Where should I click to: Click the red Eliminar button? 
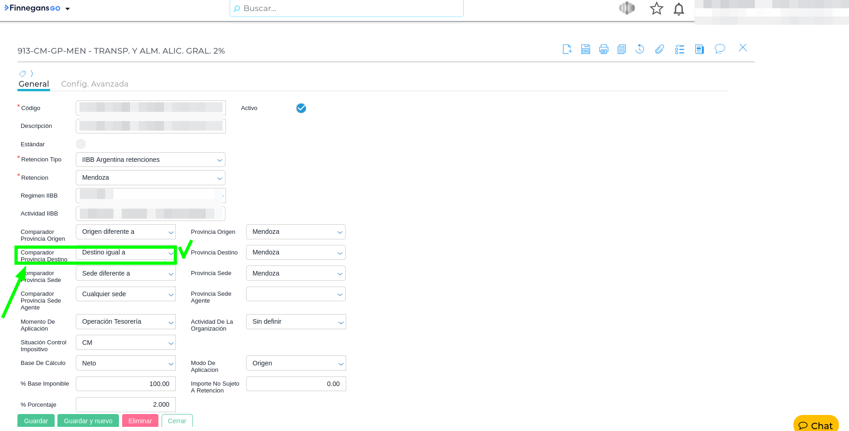(140, 421)
